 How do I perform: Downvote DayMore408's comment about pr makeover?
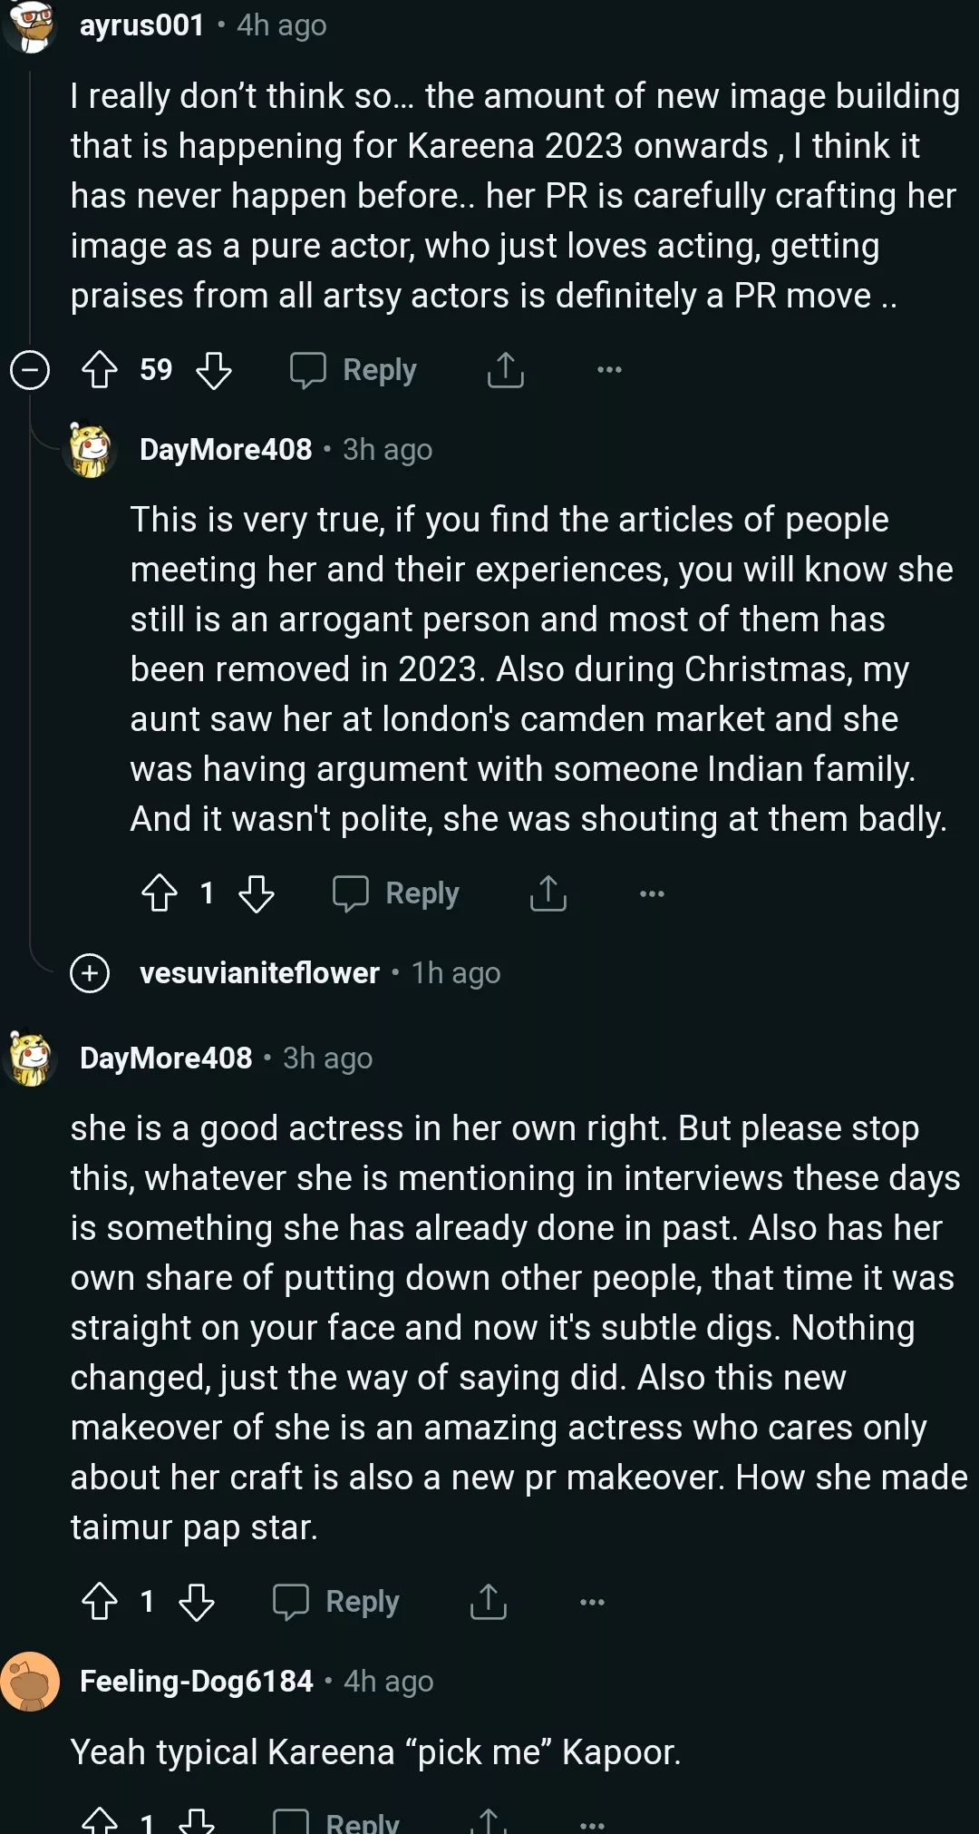pyautogui.click(x=197, y=1602)
